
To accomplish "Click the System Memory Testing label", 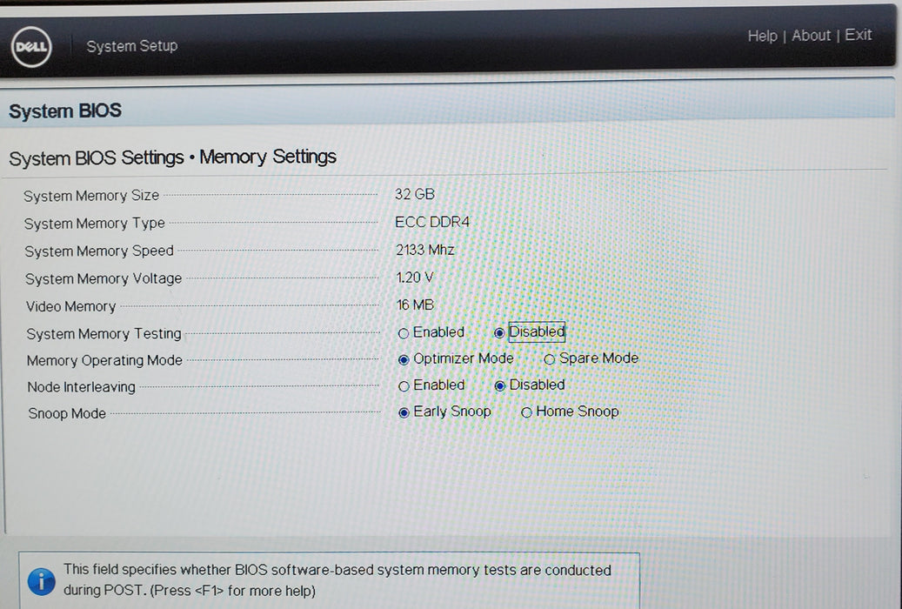I will 104,334.
